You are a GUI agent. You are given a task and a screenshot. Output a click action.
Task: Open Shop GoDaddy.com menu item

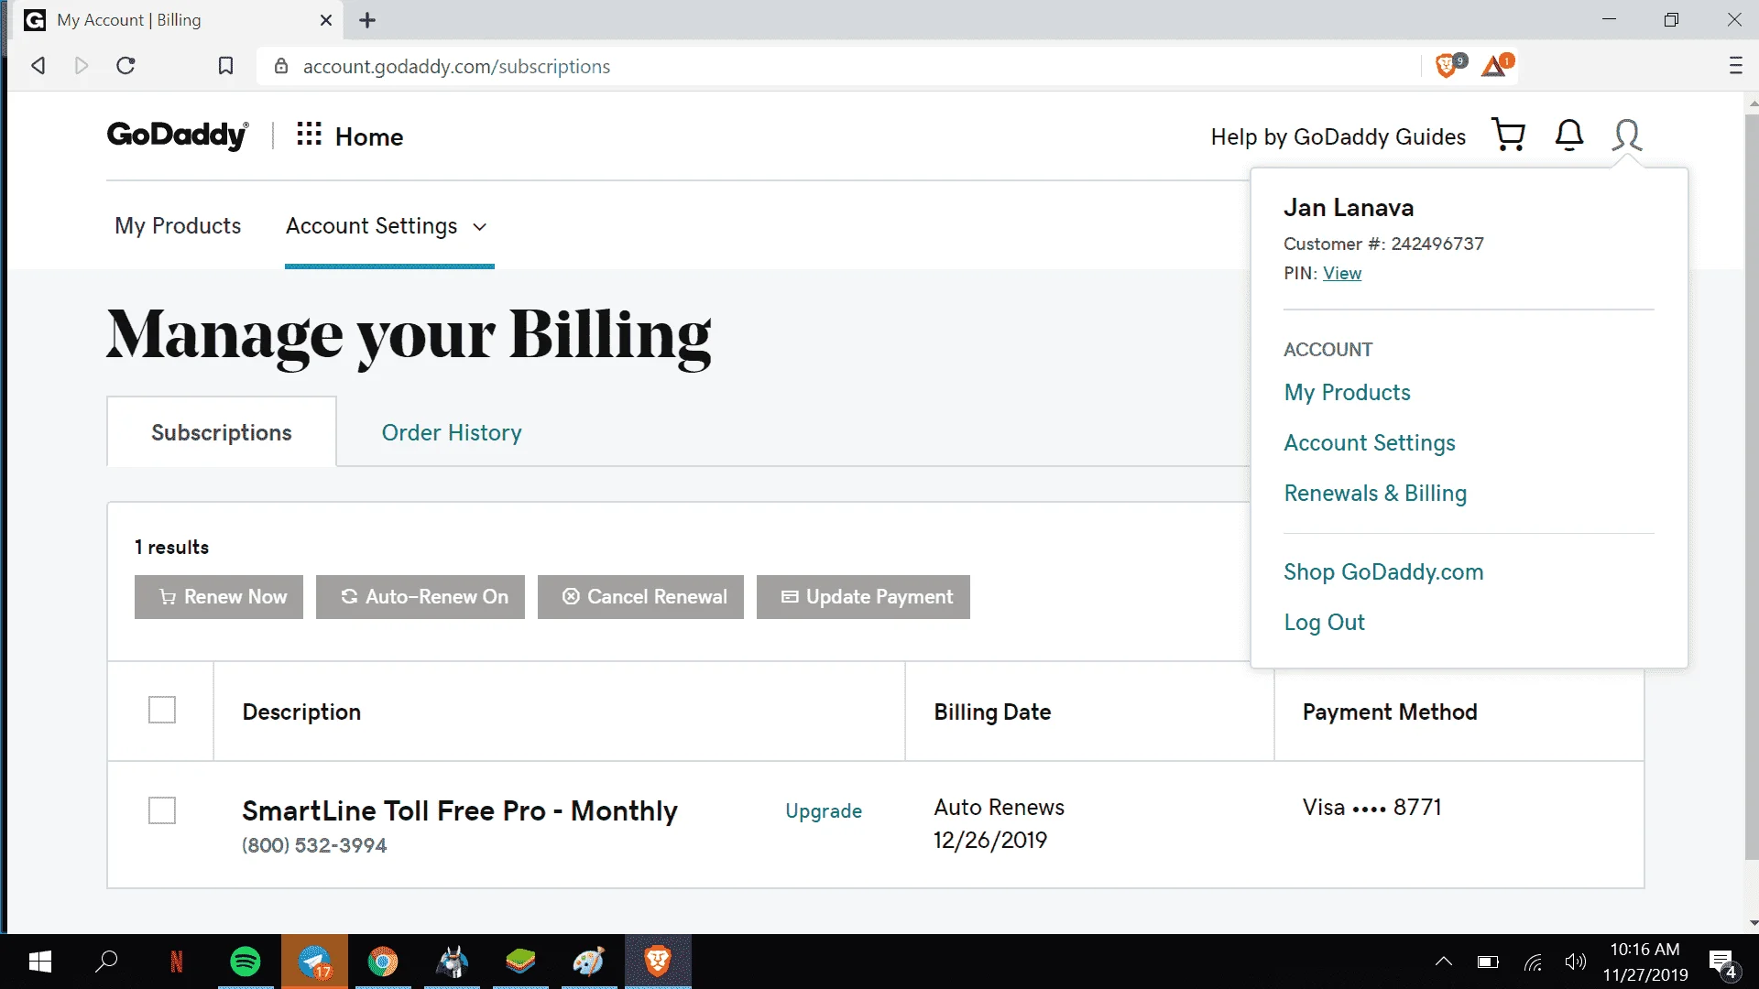[1383, 572]
